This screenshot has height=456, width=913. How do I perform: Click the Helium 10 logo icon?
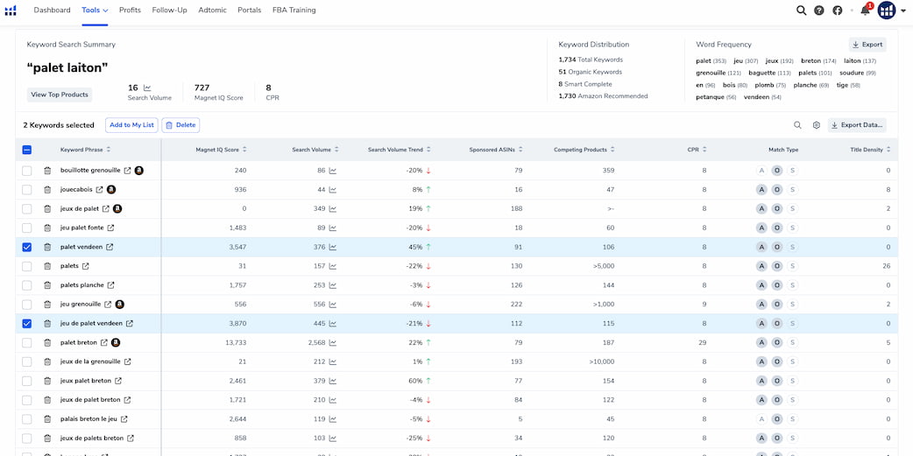click(11, 11)
